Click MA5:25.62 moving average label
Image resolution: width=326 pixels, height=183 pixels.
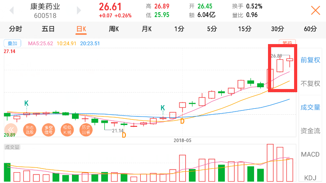[40, 44]
